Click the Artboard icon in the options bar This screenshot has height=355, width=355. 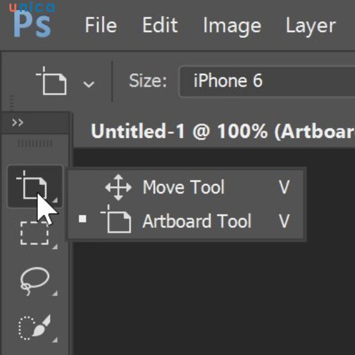[x=52, y=82]
